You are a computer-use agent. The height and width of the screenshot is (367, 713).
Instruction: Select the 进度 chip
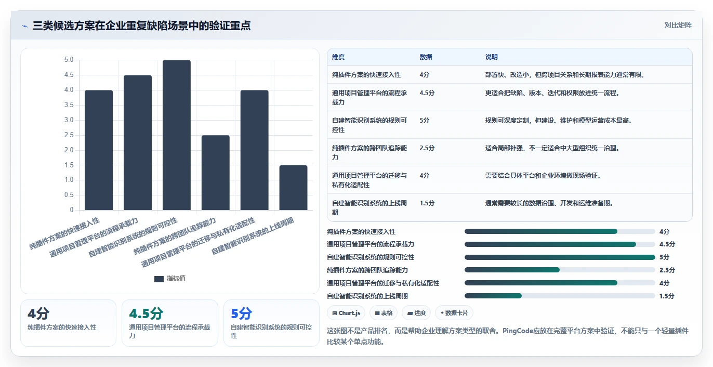416,313
